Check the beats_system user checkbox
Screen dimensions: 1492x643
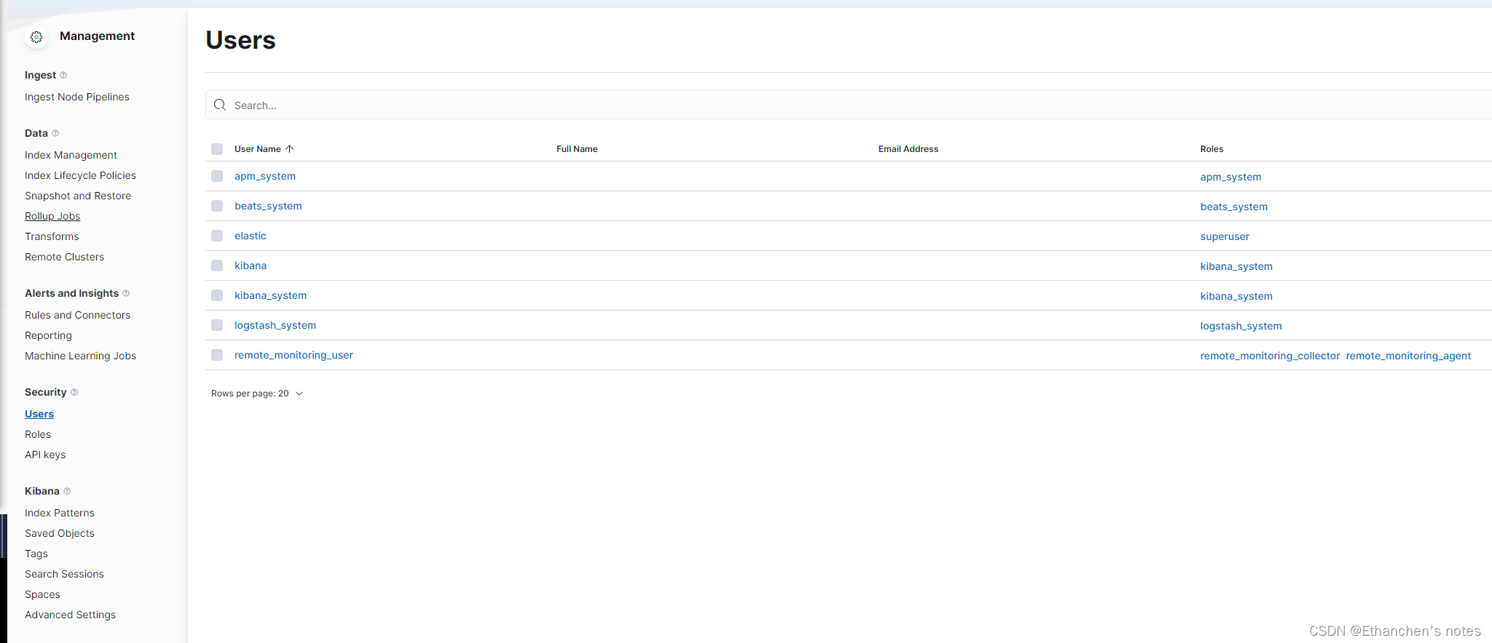pyautogui.click(x=217, y=206)
